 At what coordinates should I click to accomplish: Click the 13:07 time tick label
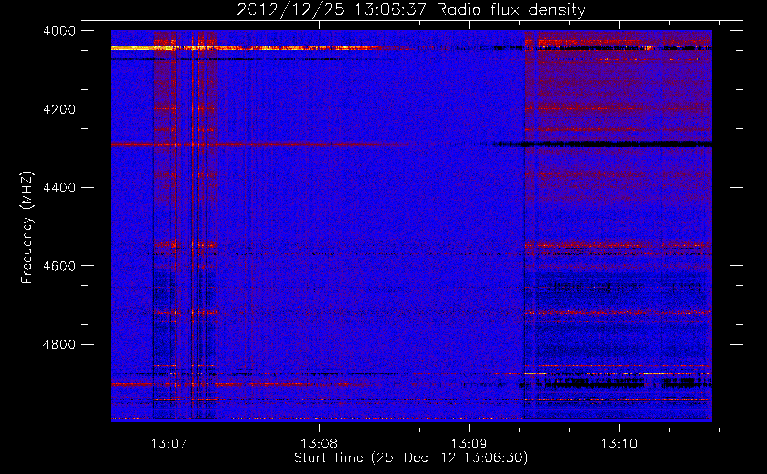[169, 444]
